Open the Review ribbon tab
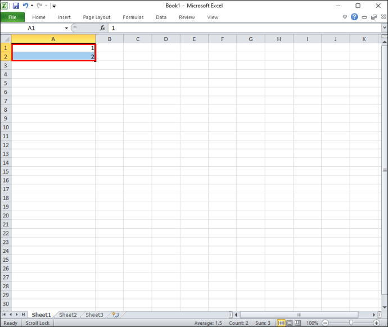The width and height of the screenshot is (388, 327). 187,17
